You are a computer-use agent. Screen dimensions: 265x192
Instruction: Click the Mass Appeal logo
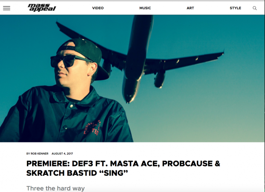(x=42, y=8)
